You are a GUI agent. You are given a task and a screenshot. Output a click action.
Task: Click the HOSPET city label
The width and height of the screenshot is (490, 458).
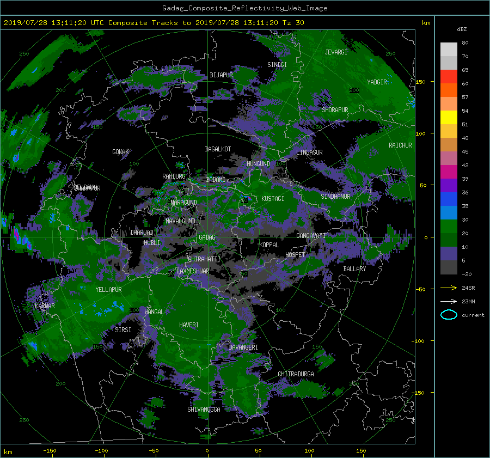tap(295, 255)
